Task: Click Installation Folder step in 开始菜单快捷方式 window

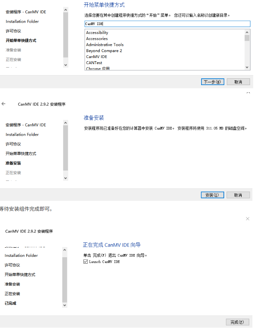Action: point(22,21)
